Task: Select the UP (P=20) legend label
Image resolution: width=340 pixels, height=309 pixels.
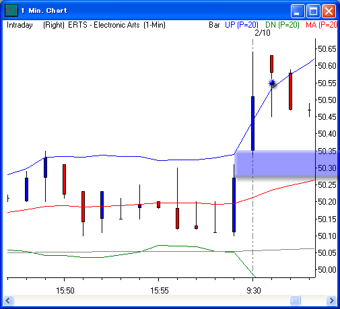Action: [242, 25]
